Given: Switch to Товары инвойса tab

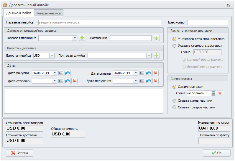Looking at the screenshot, I should click(48, 13).
